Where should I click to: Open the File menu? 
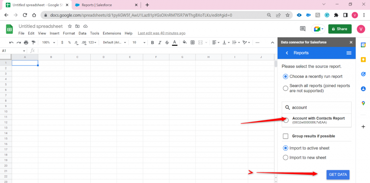21,33
